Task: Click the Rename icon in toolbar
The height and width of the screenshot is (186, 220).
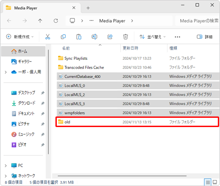Action: [94, 37]
